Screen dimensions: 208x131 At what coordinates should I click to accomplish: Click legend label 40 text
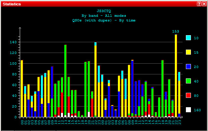[x=196, y=81]
